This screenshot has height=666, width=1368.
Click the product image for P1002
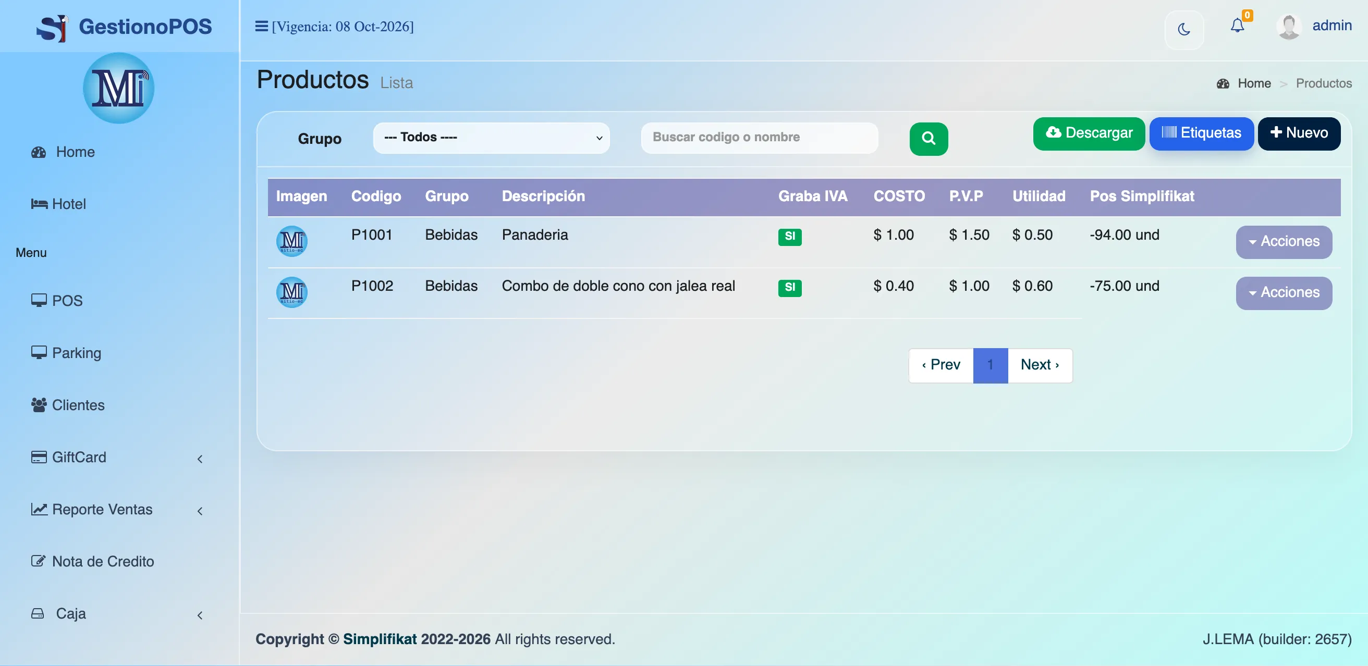click(291, 292)
